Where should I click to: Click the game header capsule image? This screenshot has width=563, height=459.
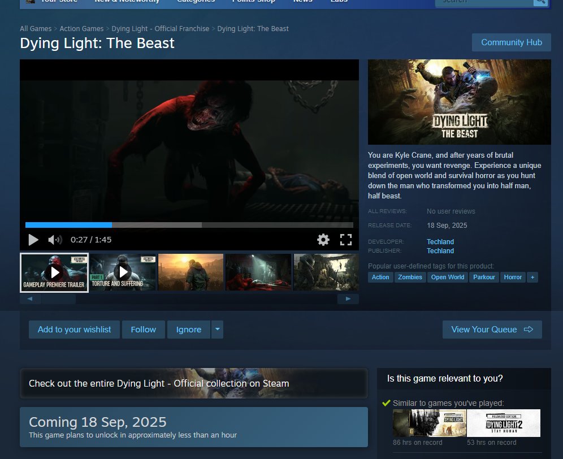click(x=459, y=102)
